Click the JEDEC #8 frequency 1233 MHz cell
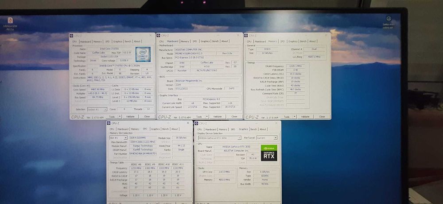Viewport: 443px width, 204px height. point(136,168)
